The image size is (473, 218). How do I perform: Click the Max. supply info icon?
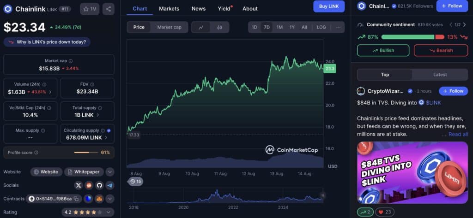[x=43, y=131]
